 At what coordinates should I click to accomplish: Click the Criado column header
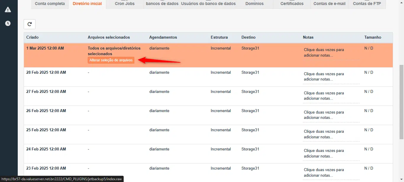(33, 37)
